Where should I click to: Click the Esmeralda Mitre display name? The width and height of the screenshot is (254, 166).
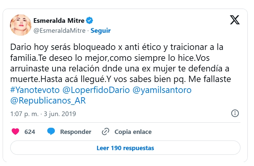[x=59, y=21]
